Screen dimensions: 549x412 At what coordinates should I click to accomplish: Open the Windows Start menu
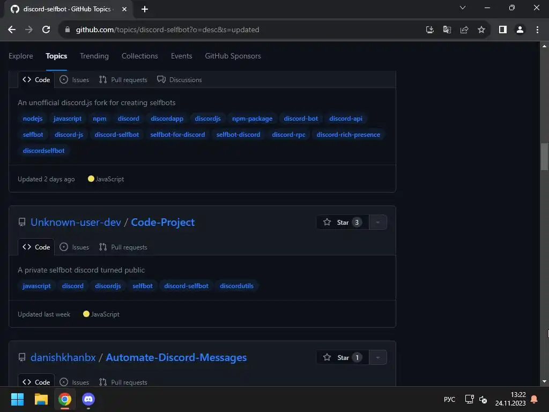(17, 399)
